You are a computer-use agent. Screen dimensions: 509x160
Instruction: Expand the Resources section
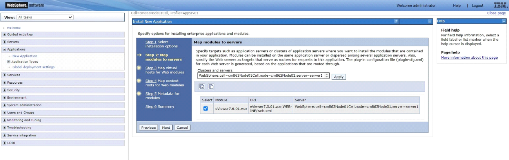(4, 83)
